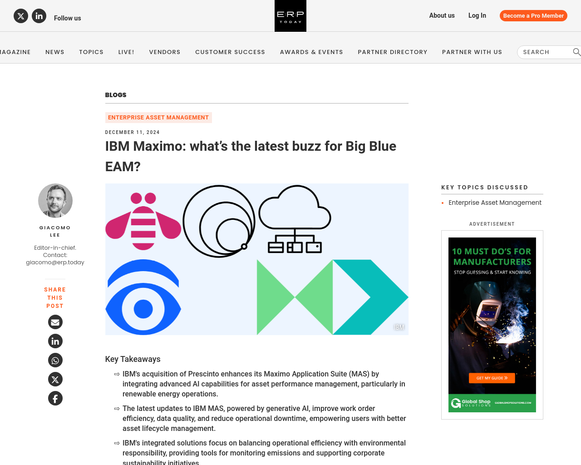This screenshot has width=581, height=465.
Task: Click the 'Editor-in-chief.' author description
Action: 55,248
